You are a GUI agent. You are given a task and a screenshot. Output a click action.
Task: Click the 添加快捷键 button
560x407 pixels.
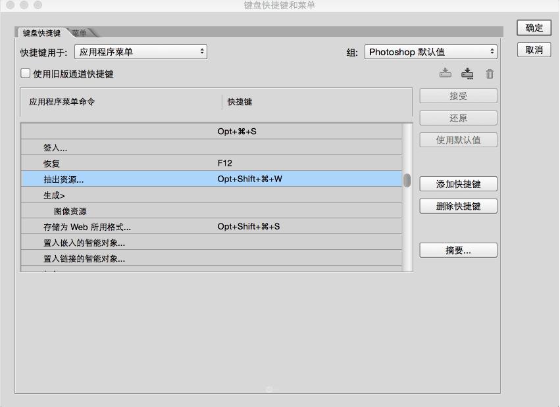coord(457,183)
